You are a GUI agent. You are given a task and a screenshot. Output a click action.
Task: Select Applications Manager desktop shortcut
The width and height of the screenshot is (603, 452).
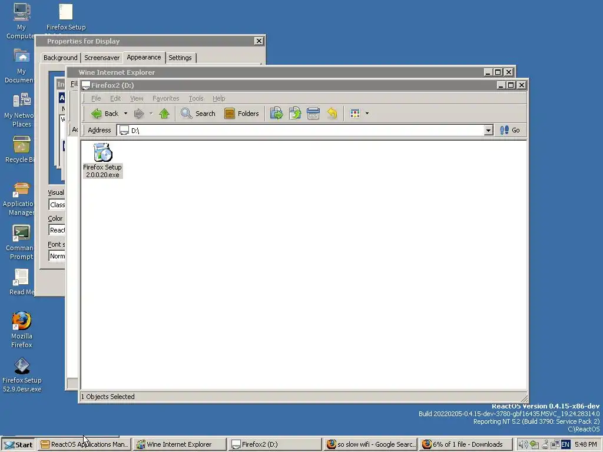[22, 200]
